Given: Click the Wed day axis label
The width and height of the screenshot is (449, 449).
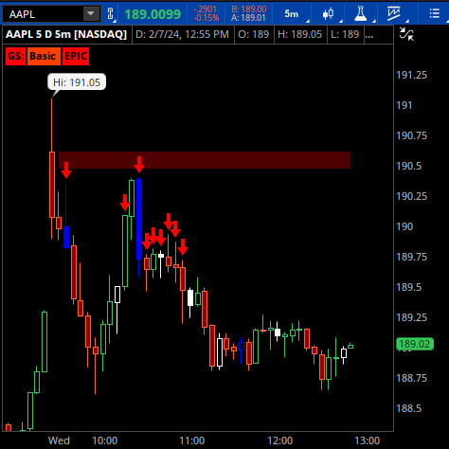Looking at the screenshot, I should [x=59, y=440].
